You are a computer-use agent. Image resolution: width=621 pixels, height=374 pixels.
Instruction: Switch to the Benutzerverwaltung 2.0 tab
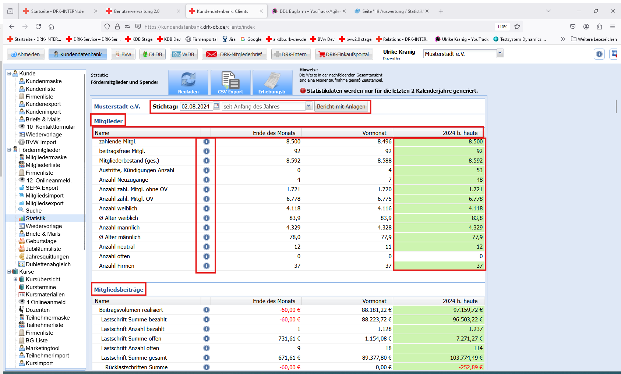(x=137, y=11)
